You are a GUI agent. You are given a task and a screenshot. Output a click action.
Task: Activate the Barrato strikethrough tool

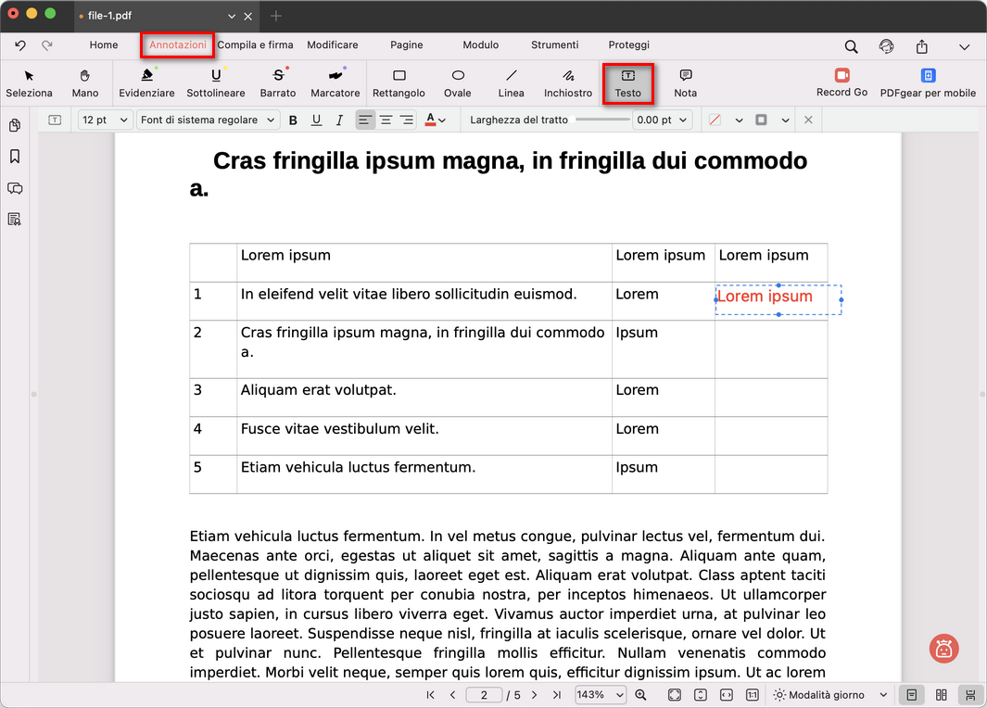278,82
